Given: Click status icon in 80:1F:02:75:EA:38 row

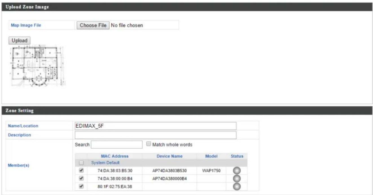Looking at the screenshot, I should (x=236, y=186).
